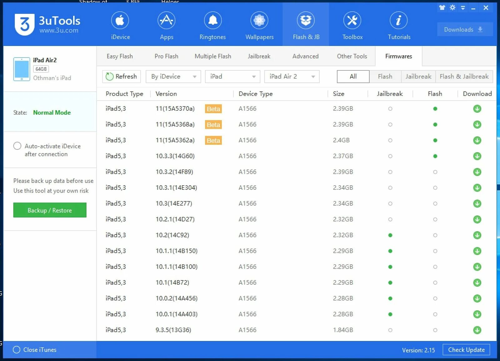This screenshot has width=500, height=361.
Task: Filter firmwares by Jailbreak only
Action: tap(418, 77)
